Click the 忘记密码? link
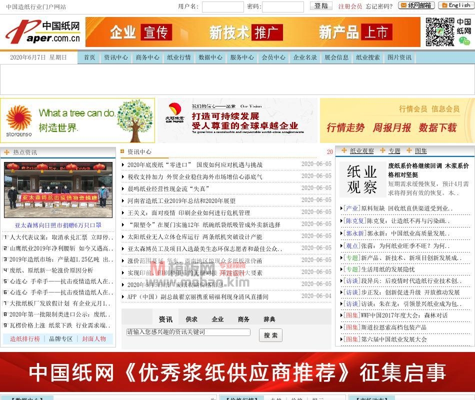The width and height of the screenshot is (475, 400). click(379, 6)
